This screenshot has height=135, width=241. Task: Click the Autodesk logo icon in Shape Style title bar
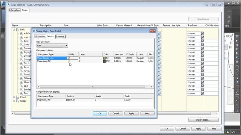[34, 31]
